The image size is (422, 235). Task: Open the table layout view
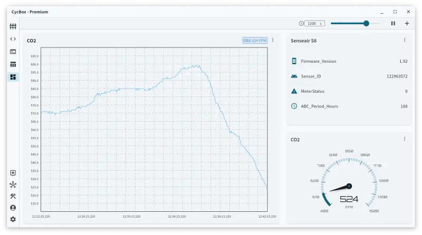[13, 64]
